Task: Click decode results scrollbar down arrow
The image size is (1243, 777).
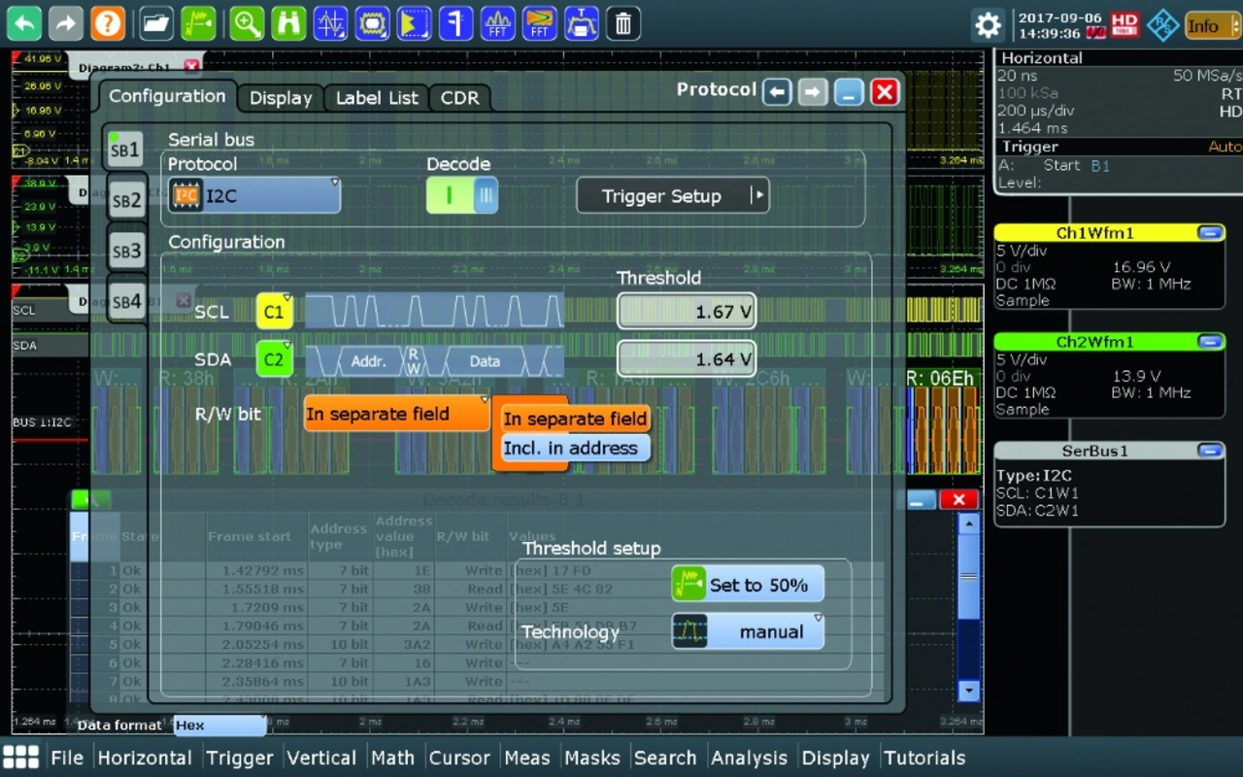Action: click(x=968, y=691)
